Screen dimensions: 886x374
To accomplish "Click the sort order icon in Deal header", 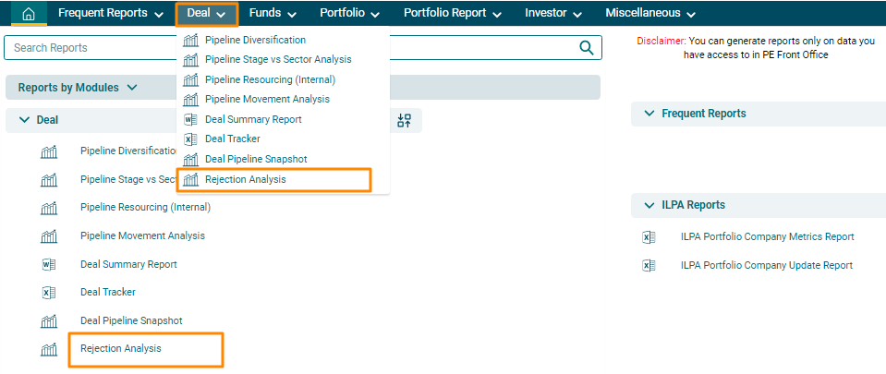I will [404, 120].
